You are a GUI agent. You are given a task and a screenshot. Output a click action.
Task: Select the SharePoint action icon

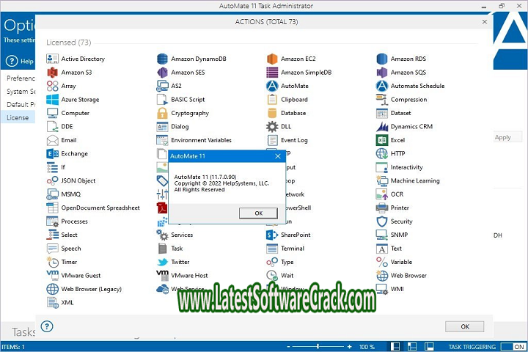(272, 235)
